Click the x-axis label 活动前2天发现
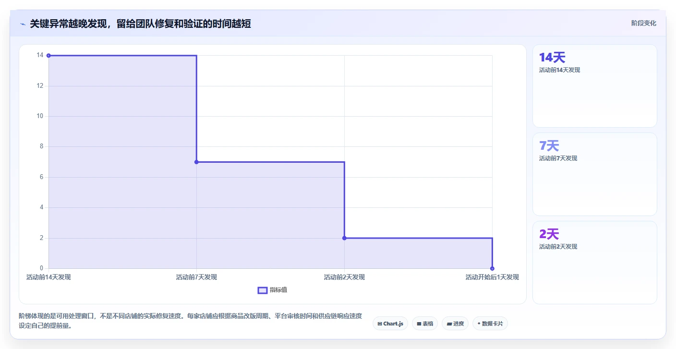The height and width of the screenshot is (349, 676). click(x=344, y=277)
